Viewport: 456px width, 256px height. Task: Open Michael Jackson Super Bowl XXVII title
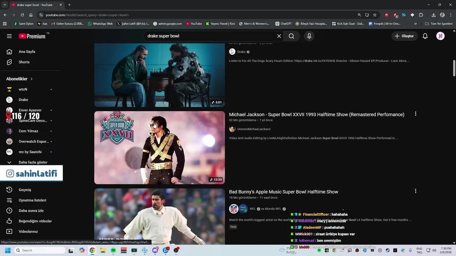pyautogui.click(x=317, y=114)
